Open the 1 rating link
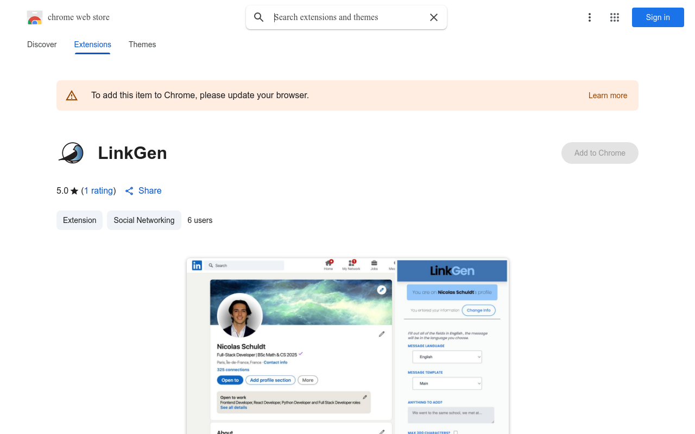Viewport: 695px width, 434px height. click(99, 190)
